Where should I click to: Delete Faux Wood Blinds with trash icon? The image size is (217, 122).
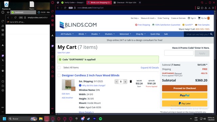(131, 81)
